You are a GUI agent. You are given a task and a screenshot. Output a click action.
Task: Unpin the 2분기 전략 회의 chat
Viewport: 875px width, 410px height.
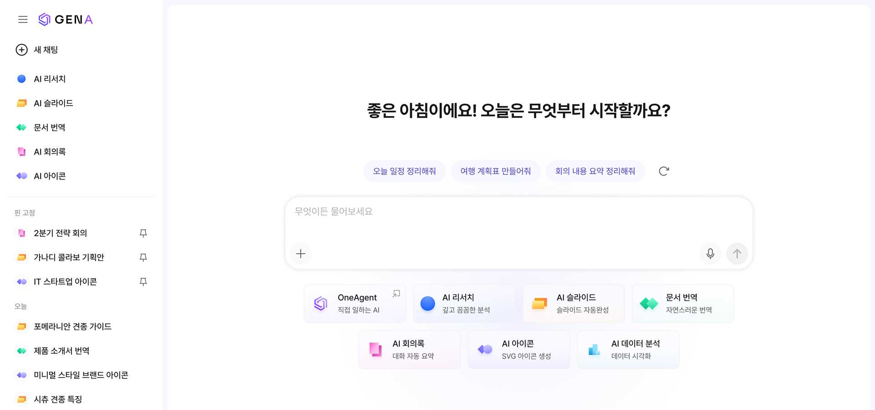point(143,233)
